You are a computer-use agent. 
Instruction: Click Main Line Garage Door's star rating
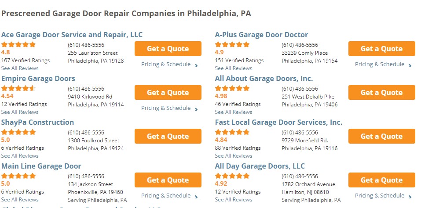pos(18,176)
